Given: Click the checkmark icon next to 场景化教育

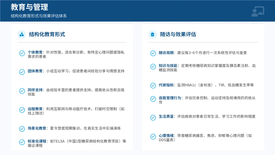Looking at the screenshot, I should point(22,129).
